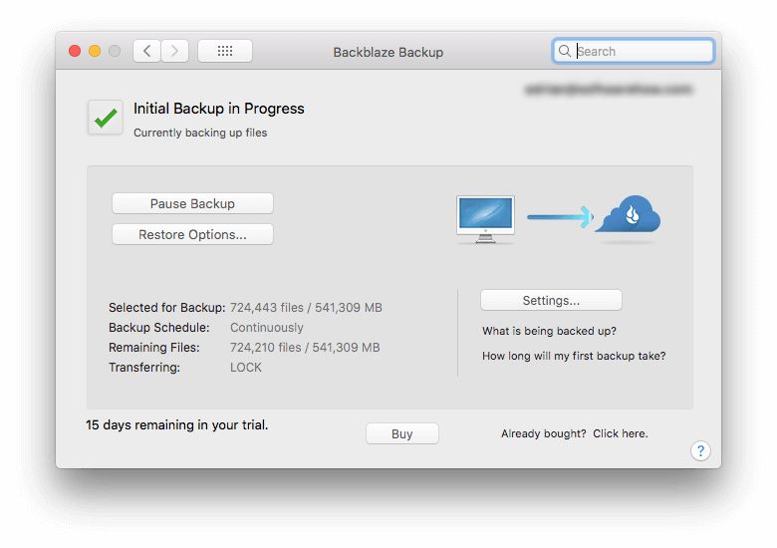Select 'Initial Backup in Progress' heading
This screenshot has height=548, width=777.
[x=218, y=109]
